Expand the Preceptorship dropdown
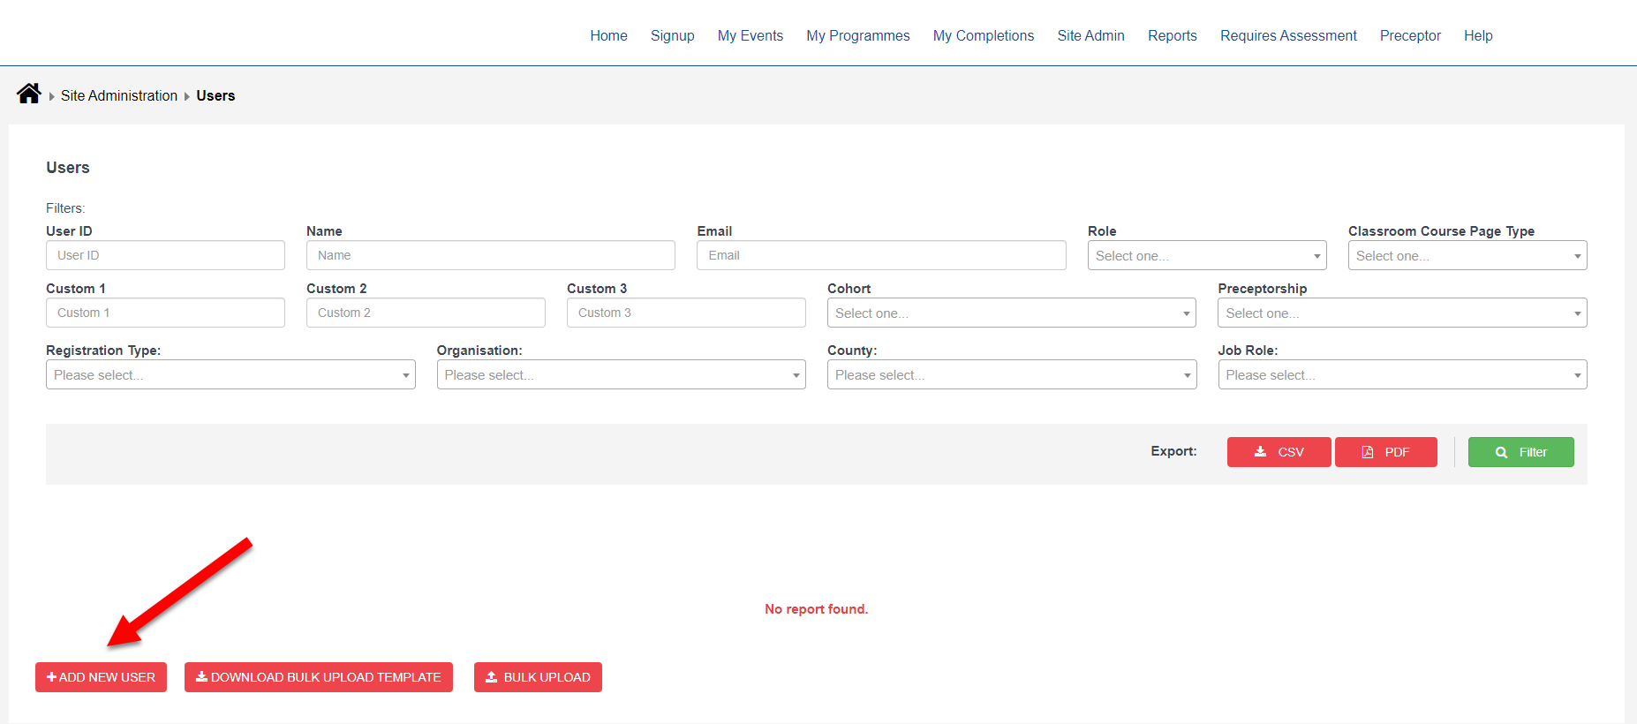The image size is (1637, 724). (1402, 313)
